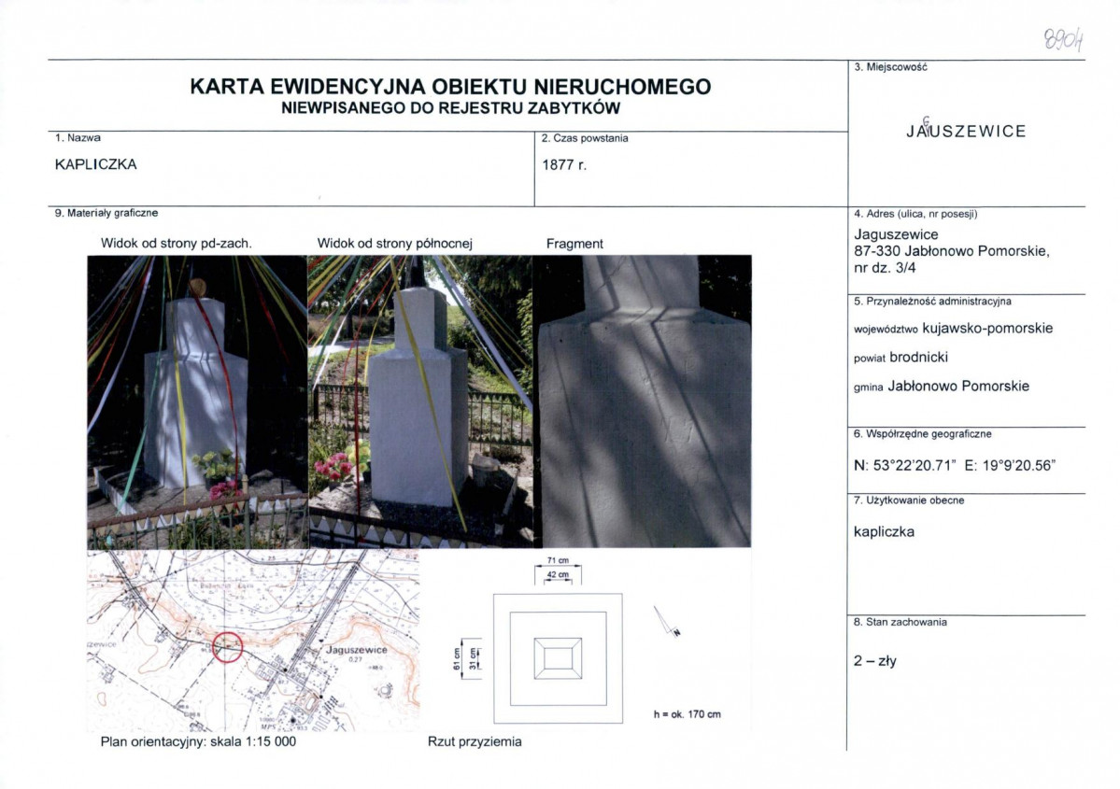Click the name value 'KAPLICZKA'
The width and height of the screenshot is (1120, 789).
coord(95,164)
